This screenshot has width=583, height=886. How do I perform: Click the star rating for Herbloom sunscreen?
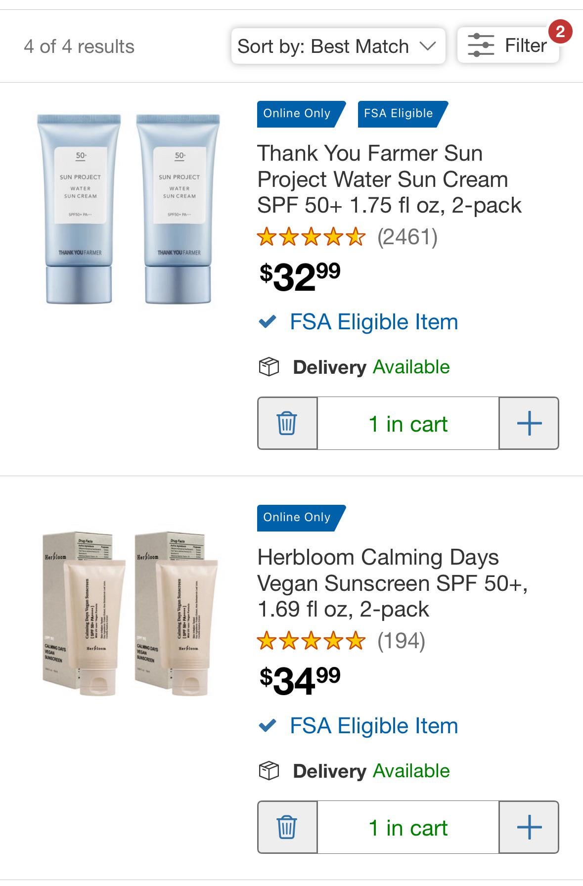point(311,641)
